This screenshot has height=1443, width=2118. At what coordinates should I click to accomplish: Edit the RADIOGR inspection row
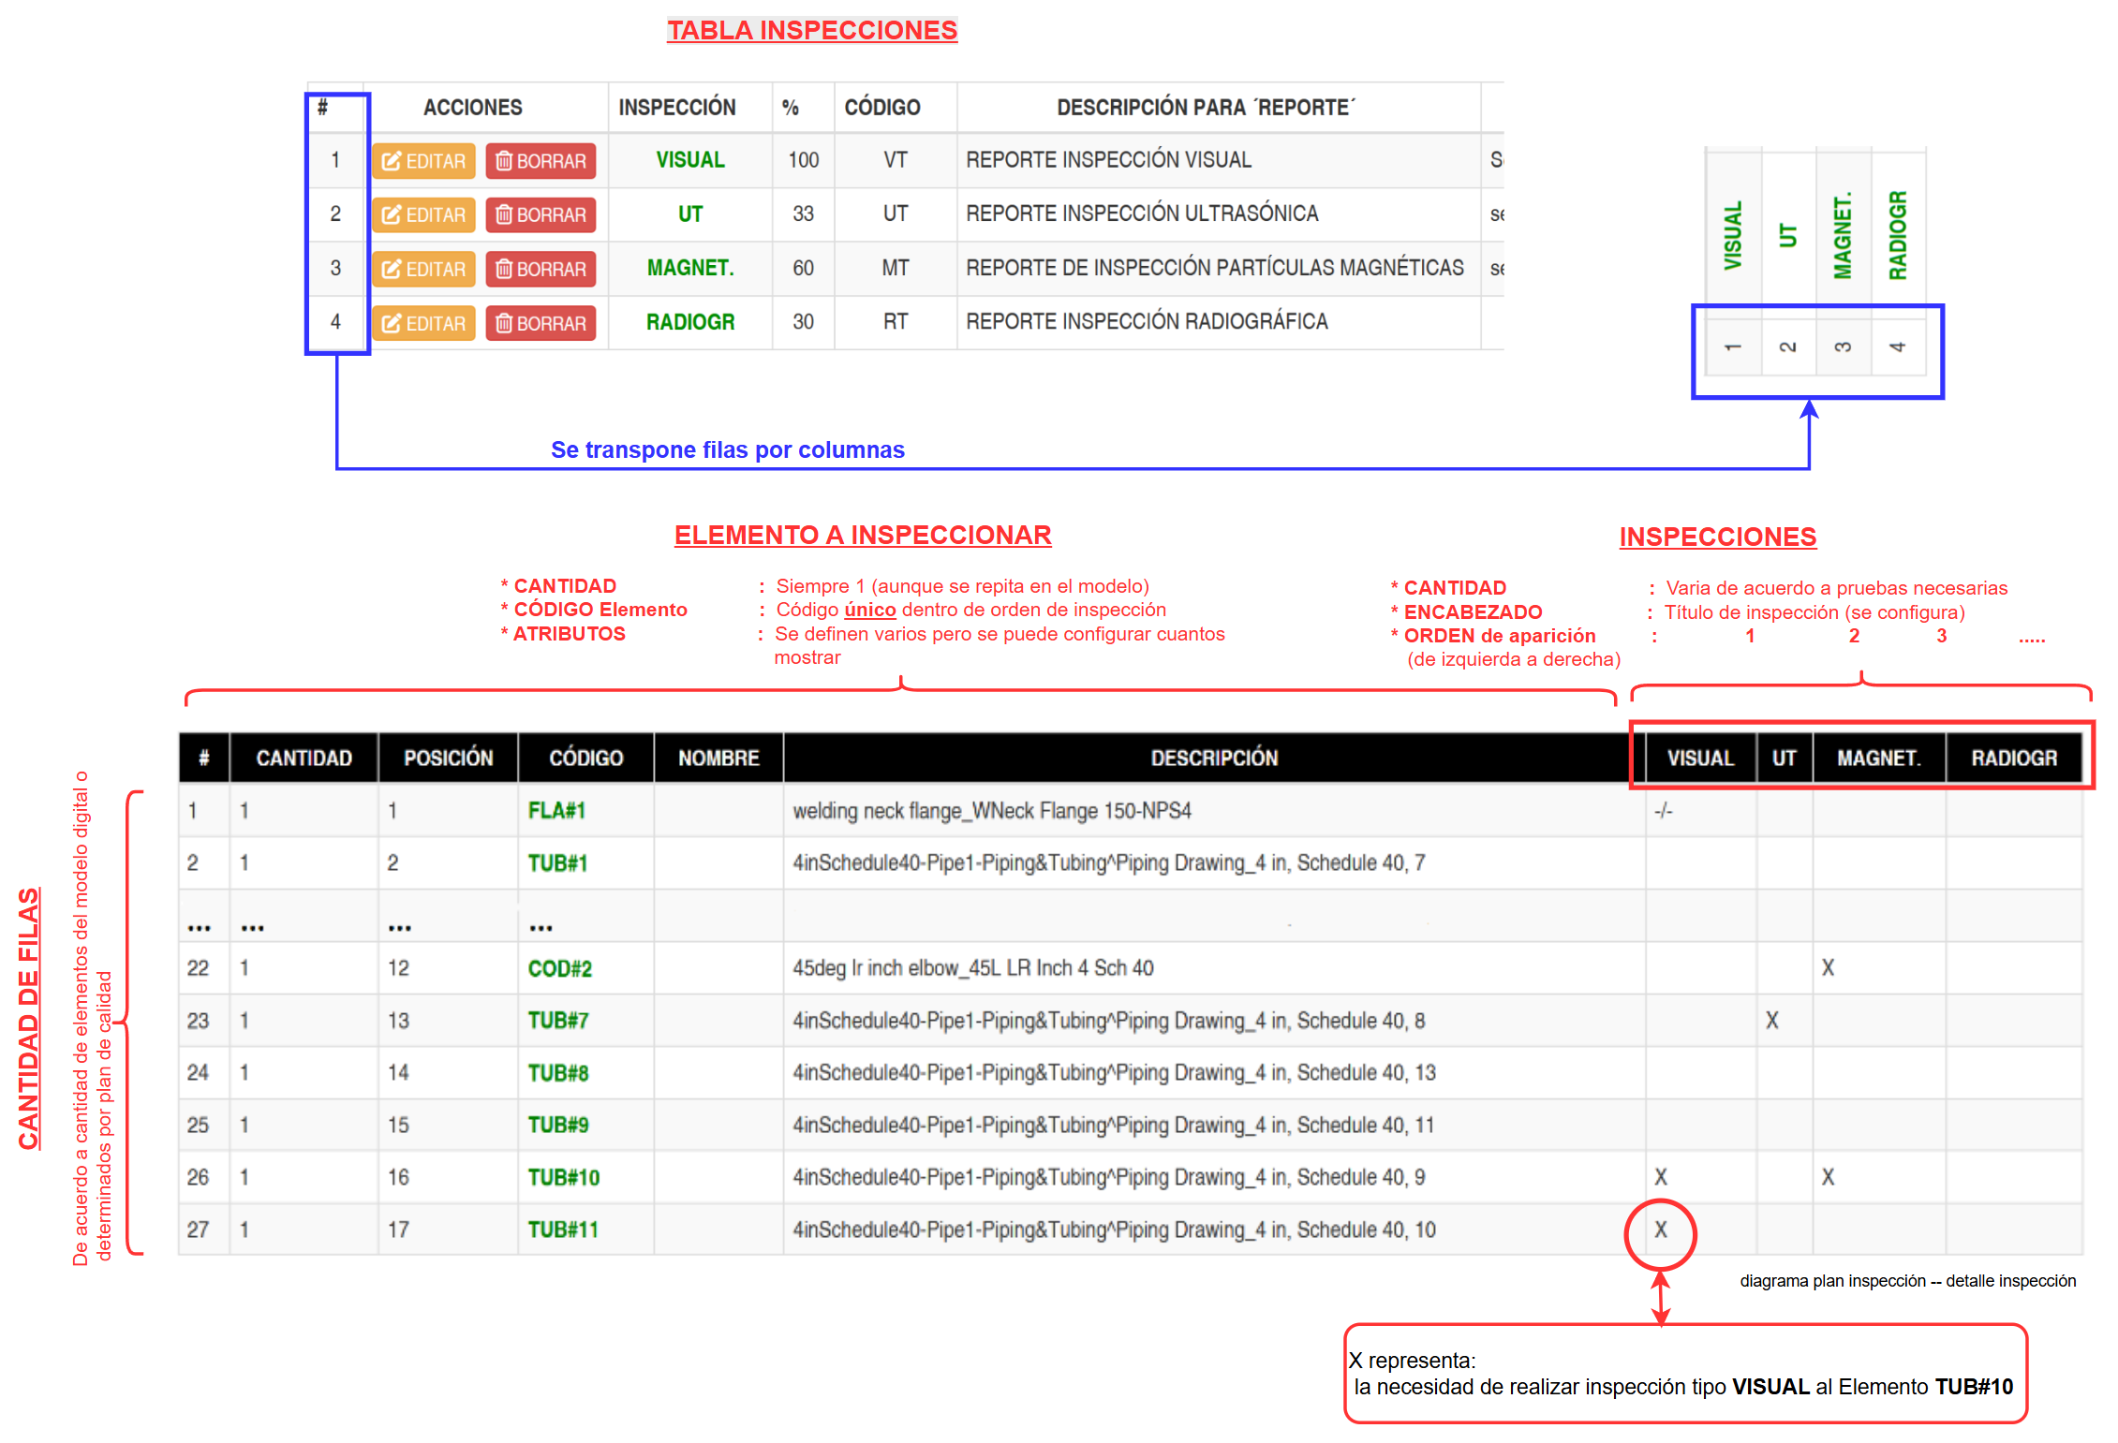coord(423,323)
